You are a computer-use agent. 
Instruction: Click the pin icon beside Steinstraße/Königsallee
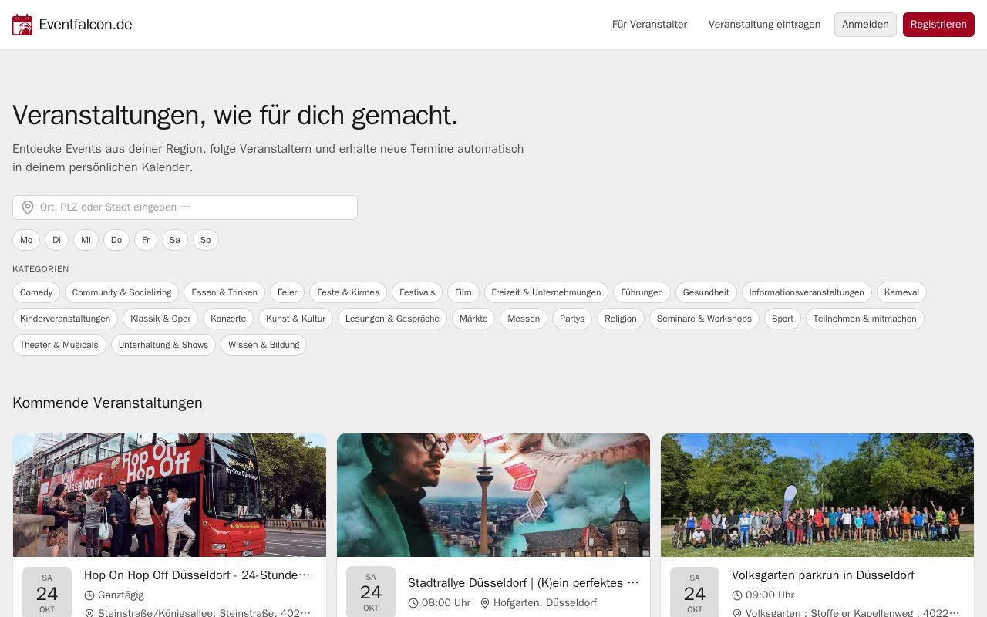pos(89,613)
